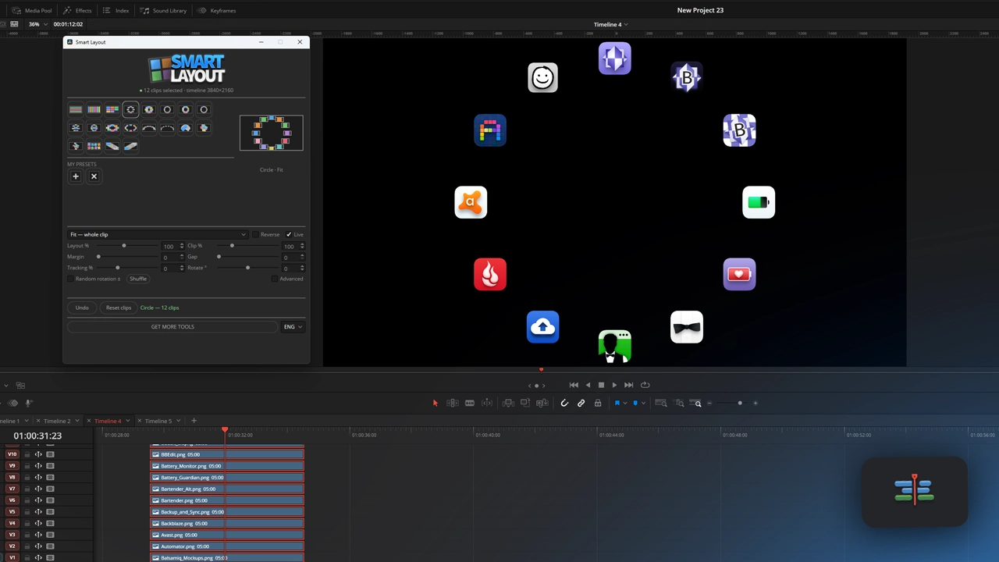Add a marker with the blue marker icon
This screenshot has width=999, height=562.
click(x=635, y=404)
